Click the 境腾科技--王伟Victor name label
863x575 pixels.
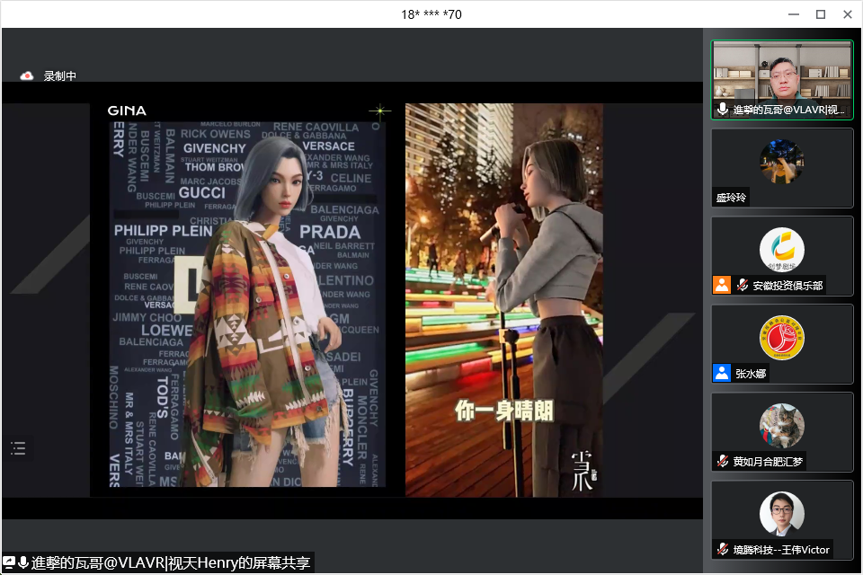pyautogui.click(x=781, y=549)
